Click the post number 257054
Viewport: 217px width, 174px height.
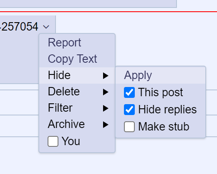[x=19, y=26]
